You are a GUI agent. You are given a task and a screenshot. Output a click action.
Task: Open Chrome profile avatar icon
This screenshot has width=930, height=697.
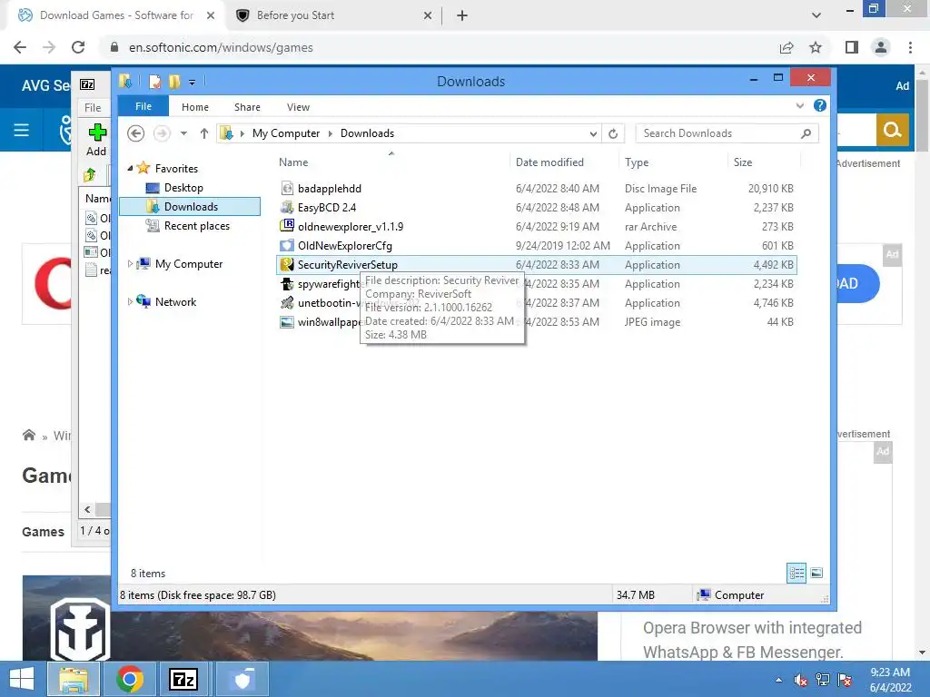(881, 47)
